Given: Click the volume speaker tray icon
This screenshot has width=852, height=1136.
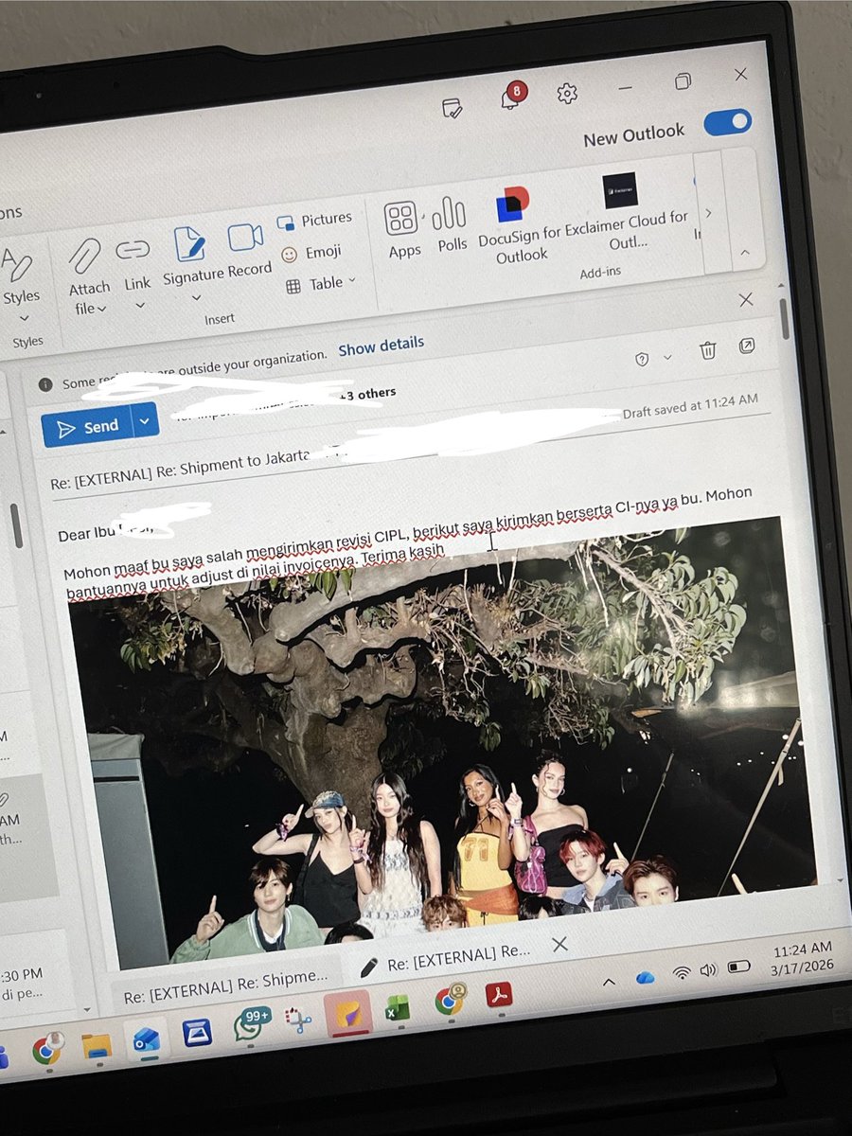Looking at the screenshot, I should [708, 969].
